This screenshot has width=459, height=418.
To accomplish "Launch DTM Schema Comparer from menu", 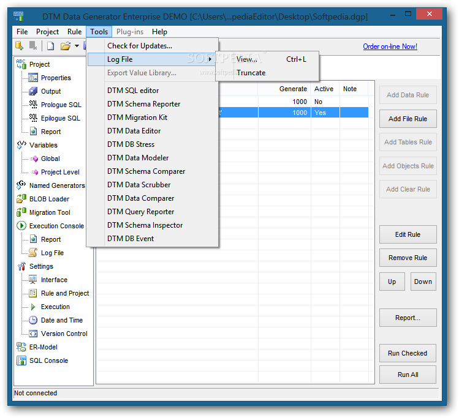I will click(153, 171).
